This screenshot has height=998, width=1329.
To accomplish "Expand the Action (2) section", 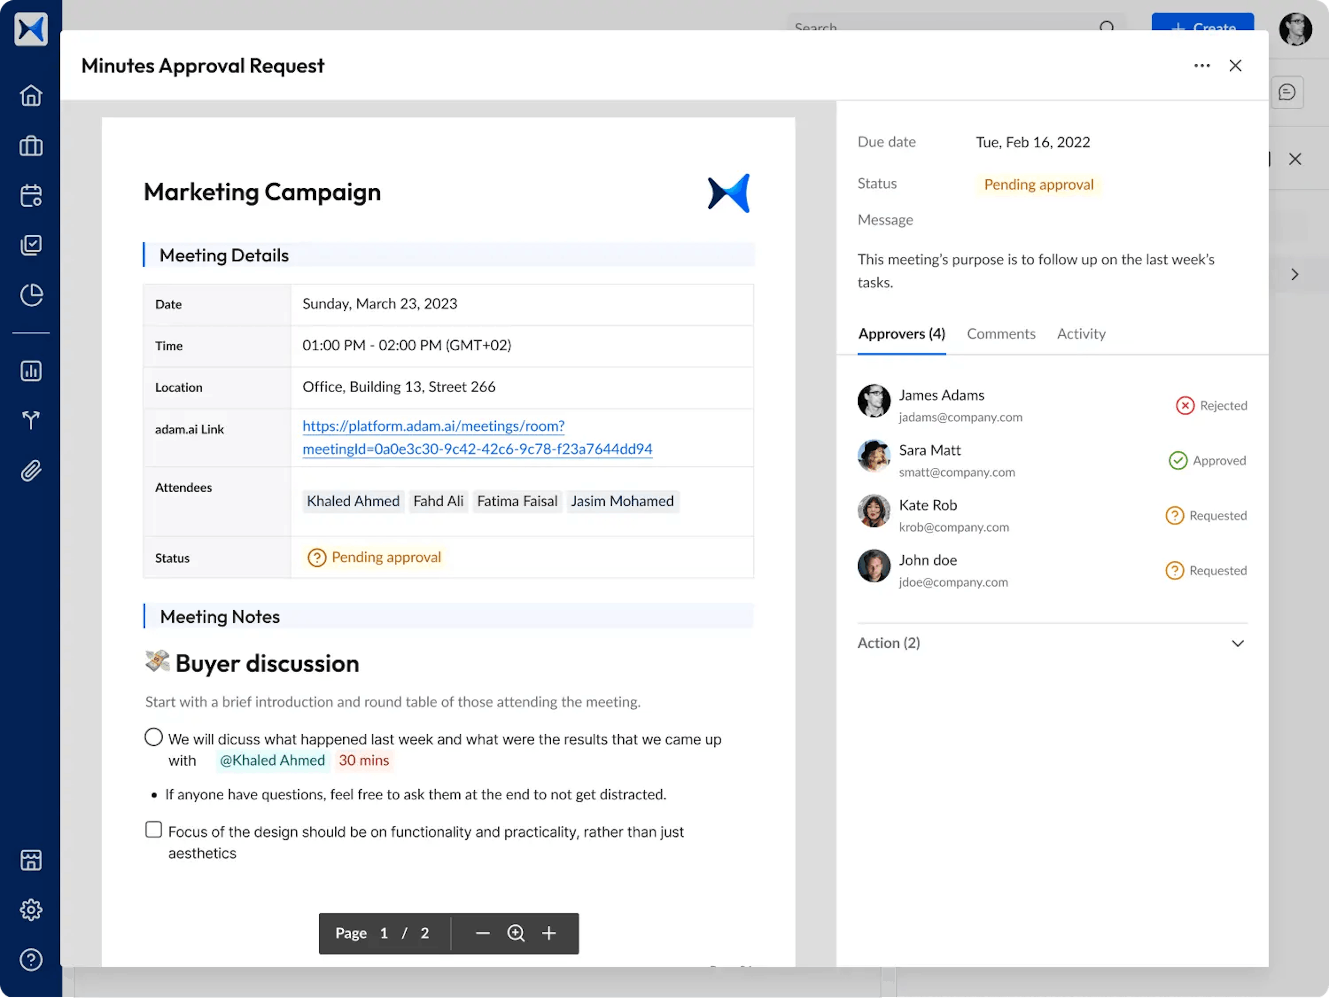I will [x=1237, y=644].
